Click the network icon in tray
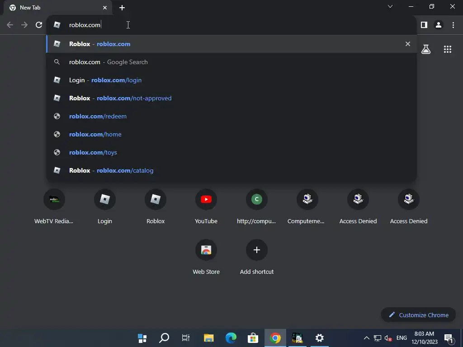The width and height of the screenshot is (463, 347). (x=378, y=338)
